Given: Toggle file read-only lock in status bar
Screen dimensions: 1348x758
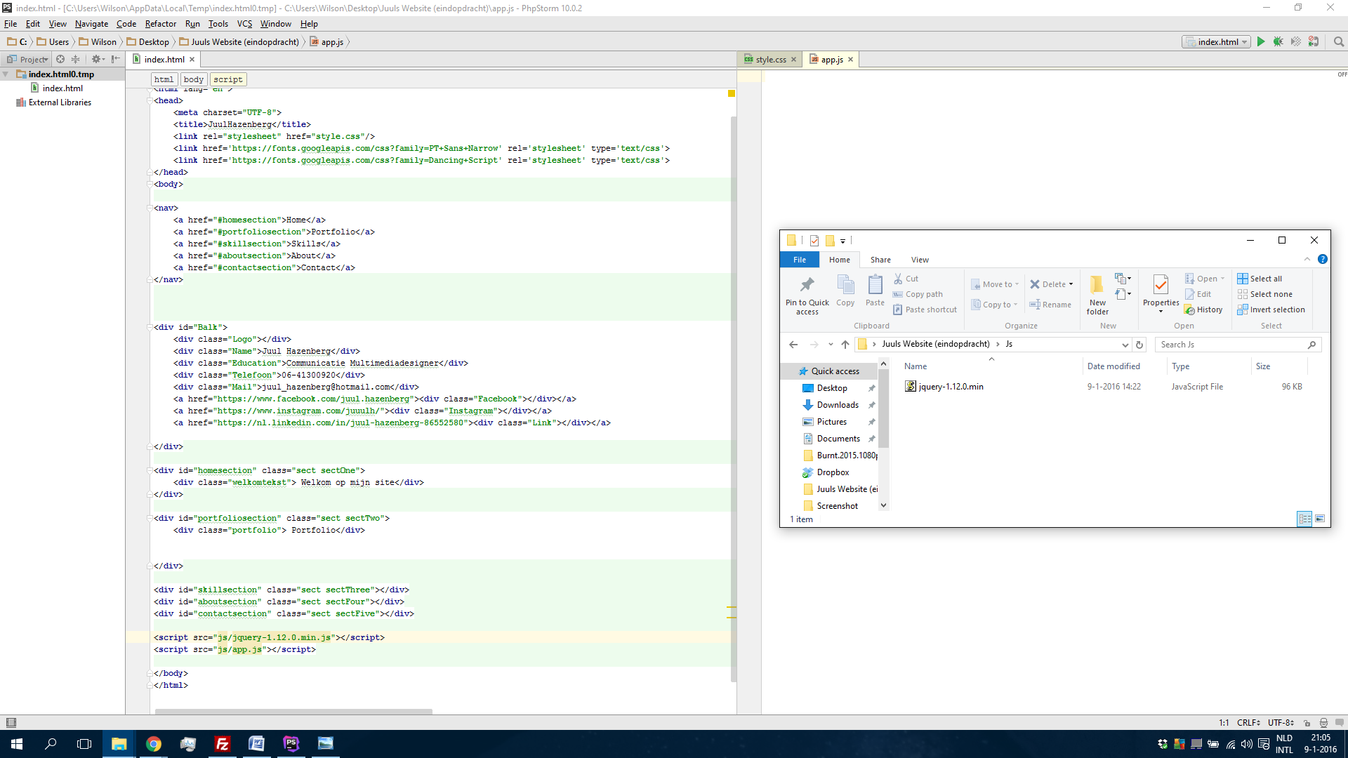Looking at the screenshot, I should [x=1307, y=722].
